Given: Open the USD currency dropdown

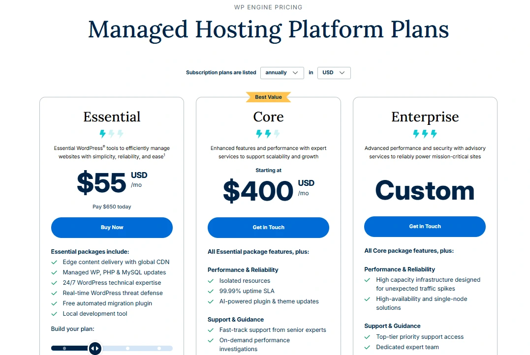Looking at the screenshot, I should tap(334, 73).
